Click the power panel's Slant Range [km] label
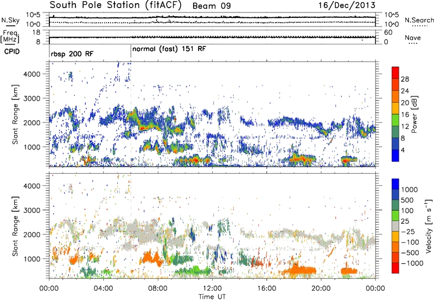Viewport: 434px width, 300px height. click(15, 114)
